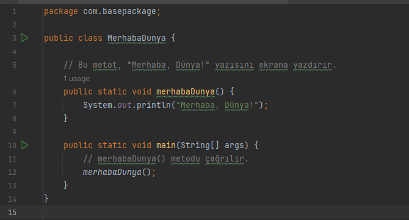Screen dimensions: 409x220
Task: Click the run icon beside class MerhabaDunya
Action: point(24,38)
